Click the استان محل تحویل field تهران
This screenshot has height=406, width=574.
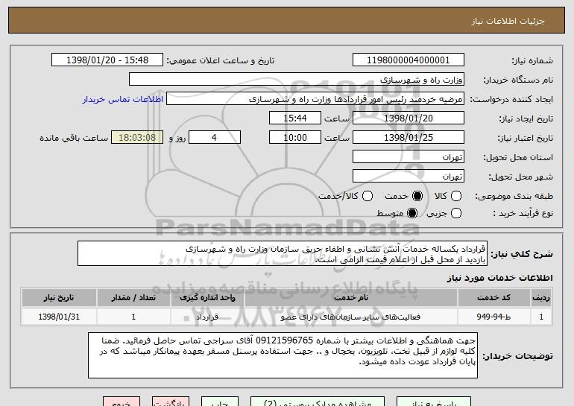point(409,157)
